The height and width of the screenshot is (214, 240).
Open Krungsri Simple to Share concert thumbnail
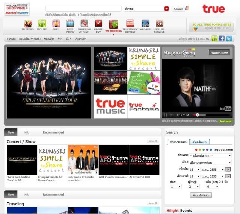click(53, 160)
